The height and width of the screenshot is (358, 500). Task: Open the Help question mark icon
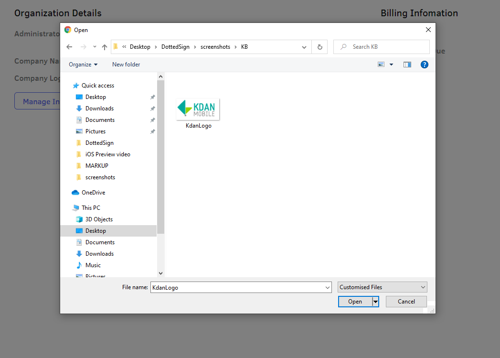[424, 65]
